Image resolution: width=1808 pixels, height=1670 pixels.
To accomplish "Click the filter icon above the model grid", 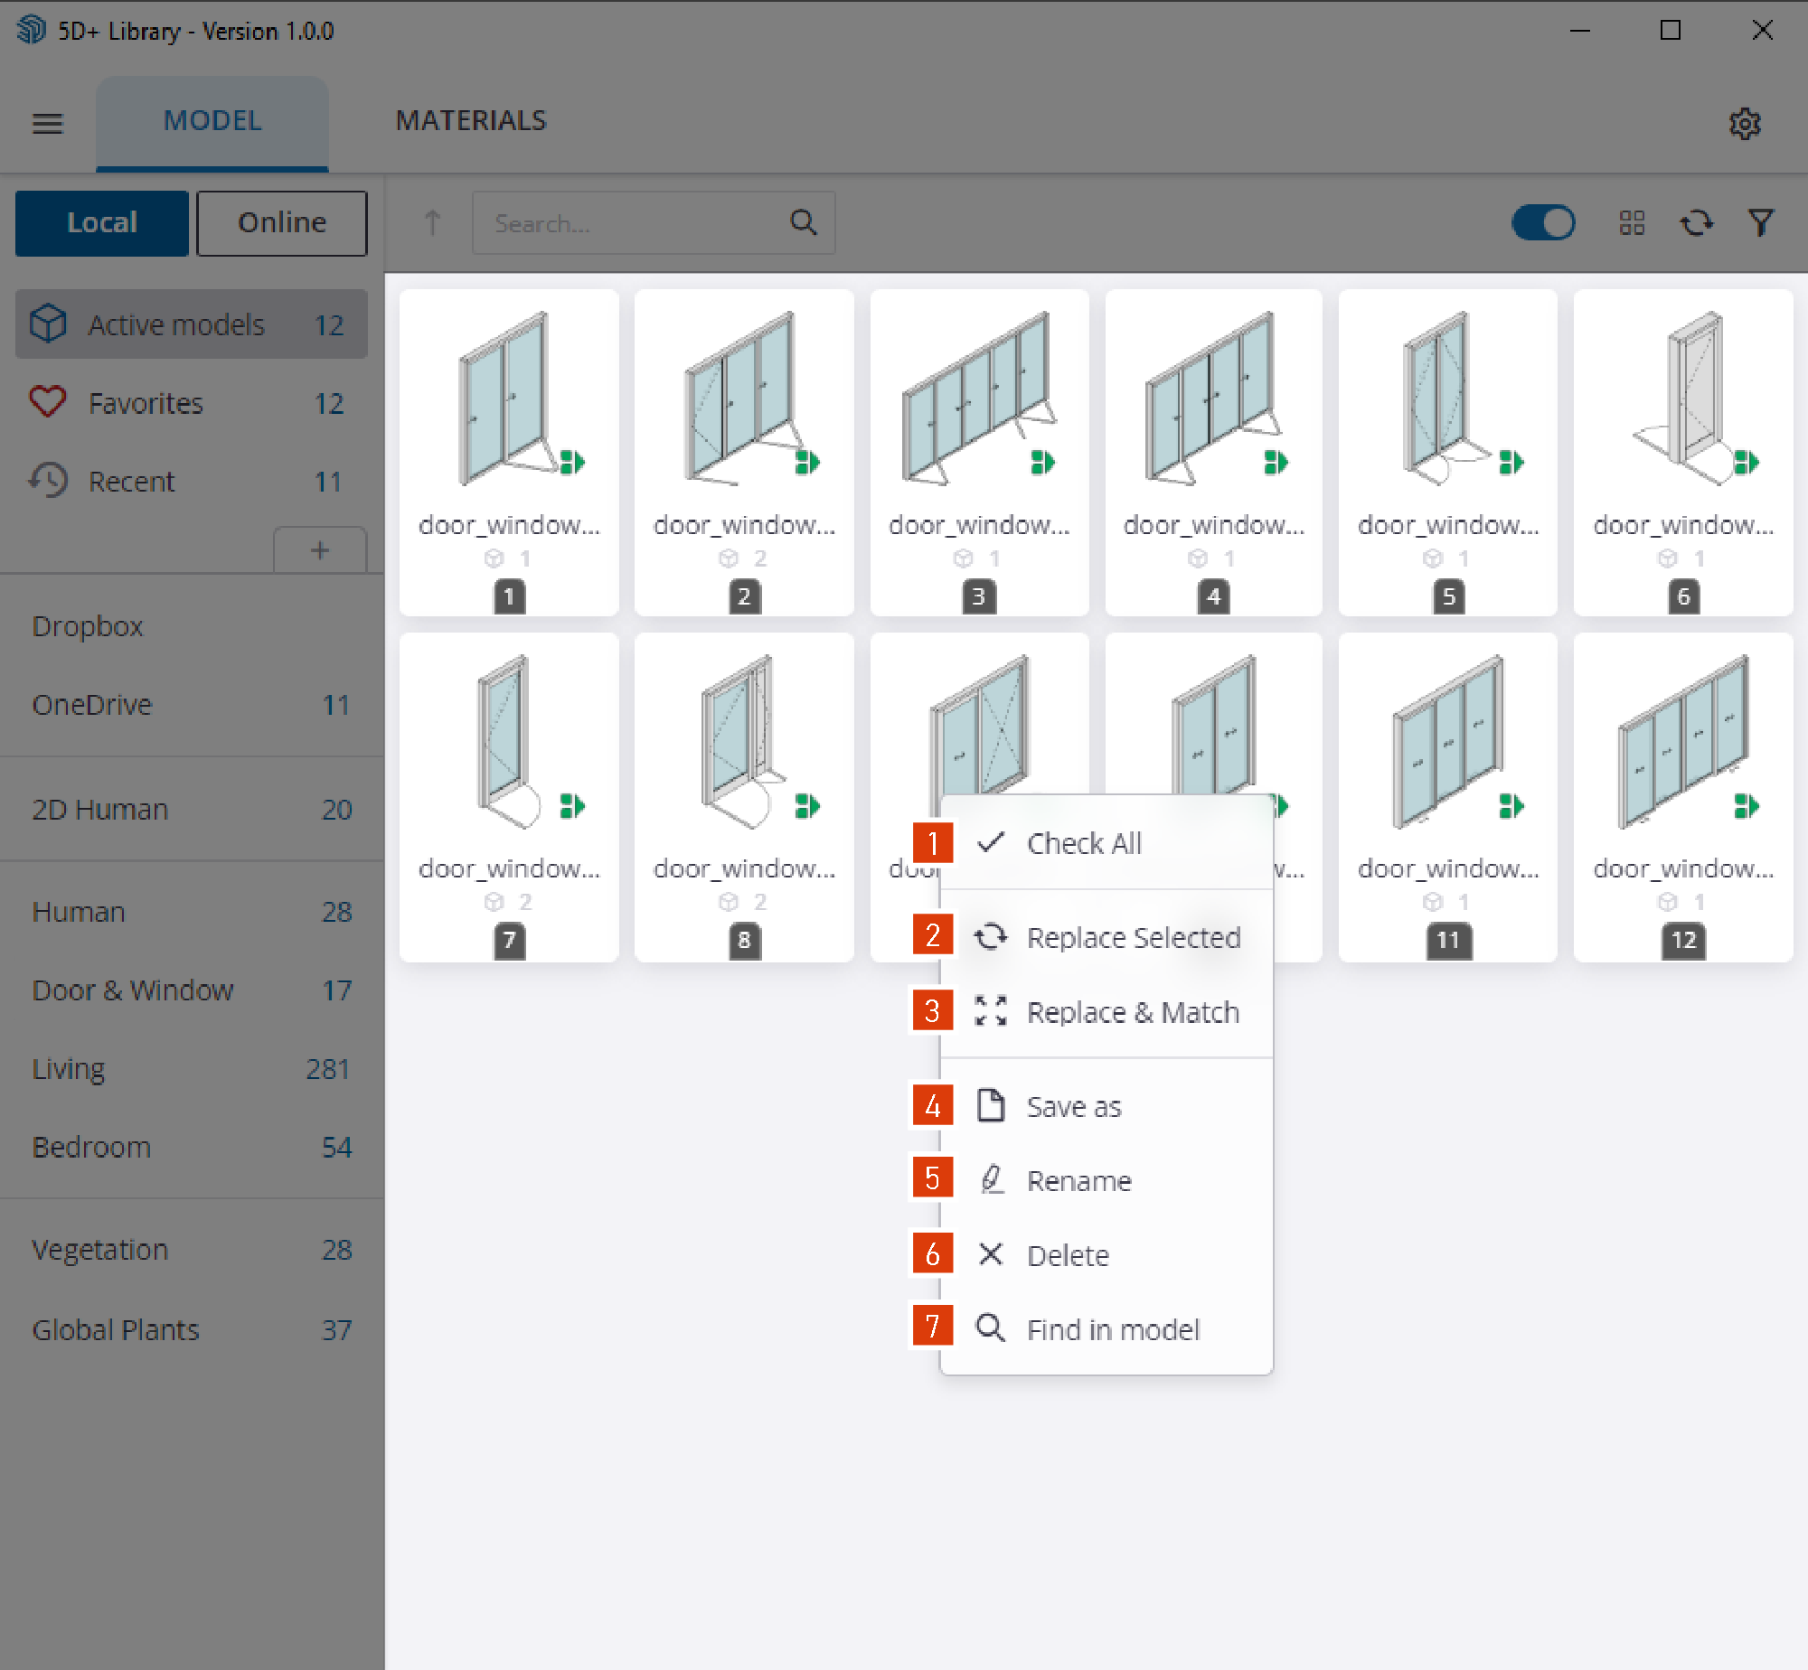I will 1760,223.
